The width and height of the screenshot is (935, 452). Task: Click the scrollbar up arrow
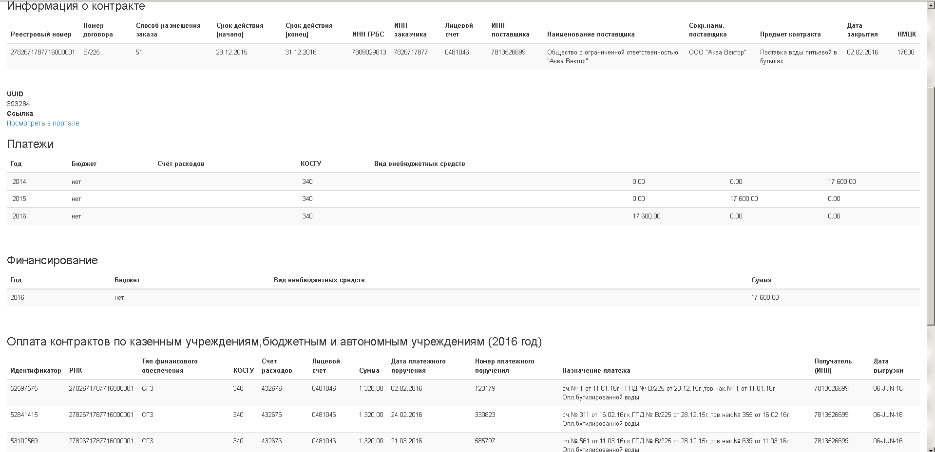(931, 4)
